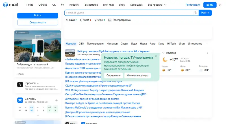Viewport: 226px width, 124px height.
Task: Close the location permission popup
Action: pos(156,56)
